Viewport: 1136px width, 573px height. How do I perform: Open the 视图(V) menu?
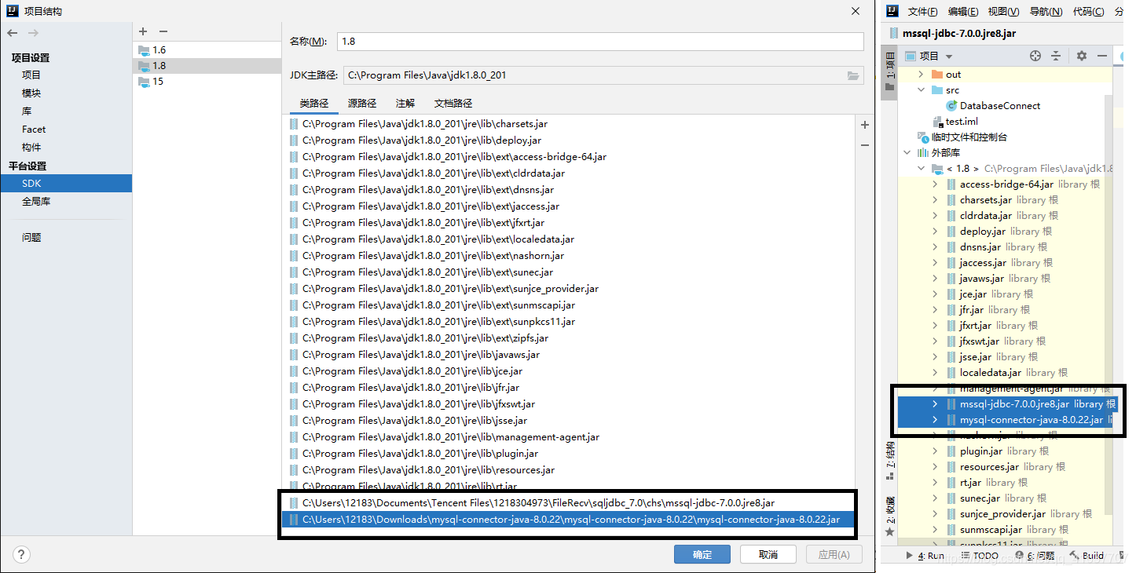[x=1003, y=12]
